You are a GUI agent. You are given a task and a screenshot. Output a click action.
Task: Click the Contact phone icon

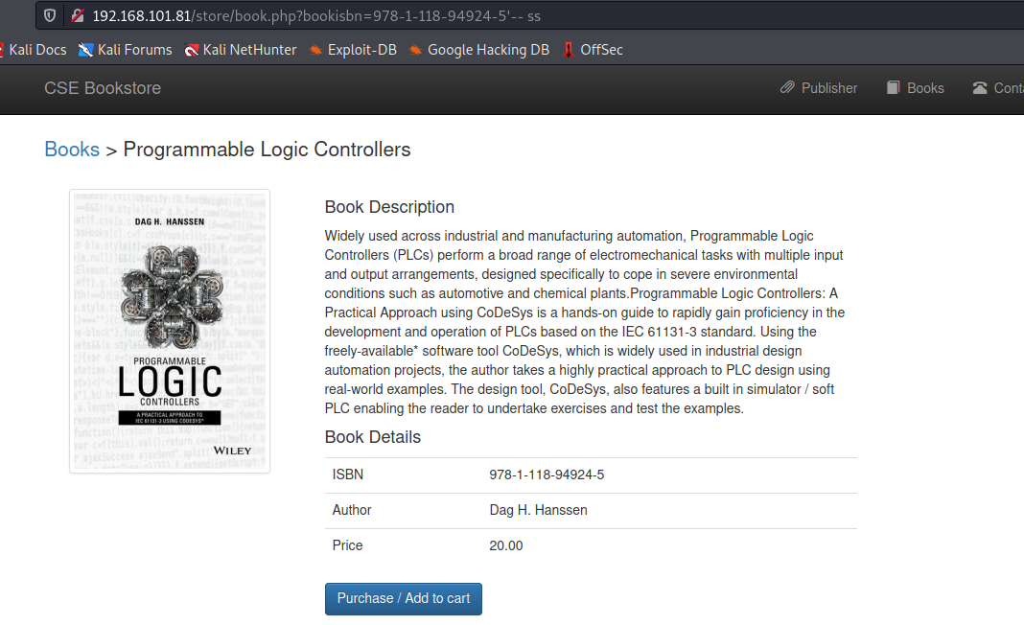(980, 87)
